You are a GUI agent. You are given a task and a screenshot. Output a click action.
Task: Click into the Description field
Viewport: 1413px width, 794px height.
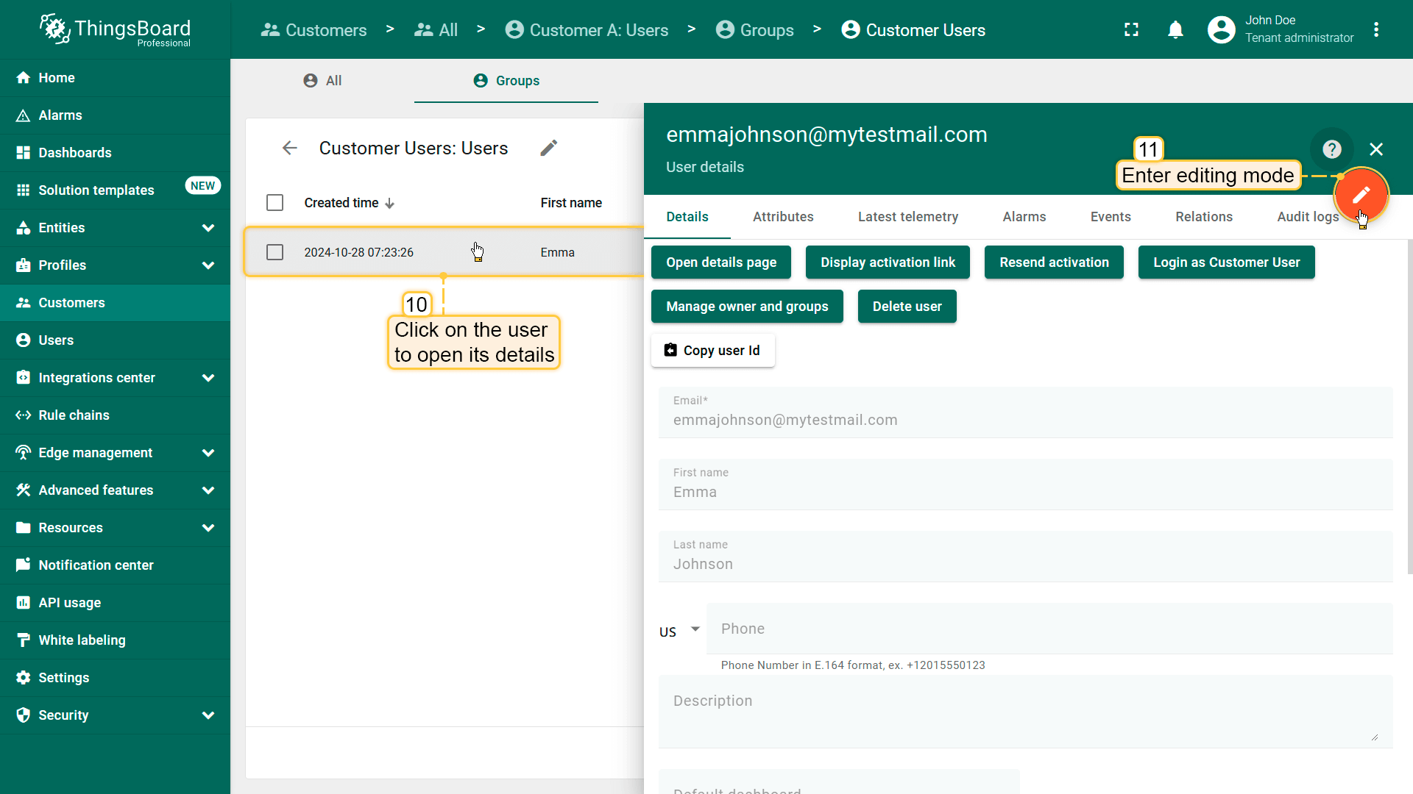(x=1024, y=711)
